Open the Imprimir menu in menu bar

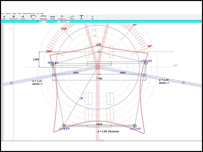point(8,13)
